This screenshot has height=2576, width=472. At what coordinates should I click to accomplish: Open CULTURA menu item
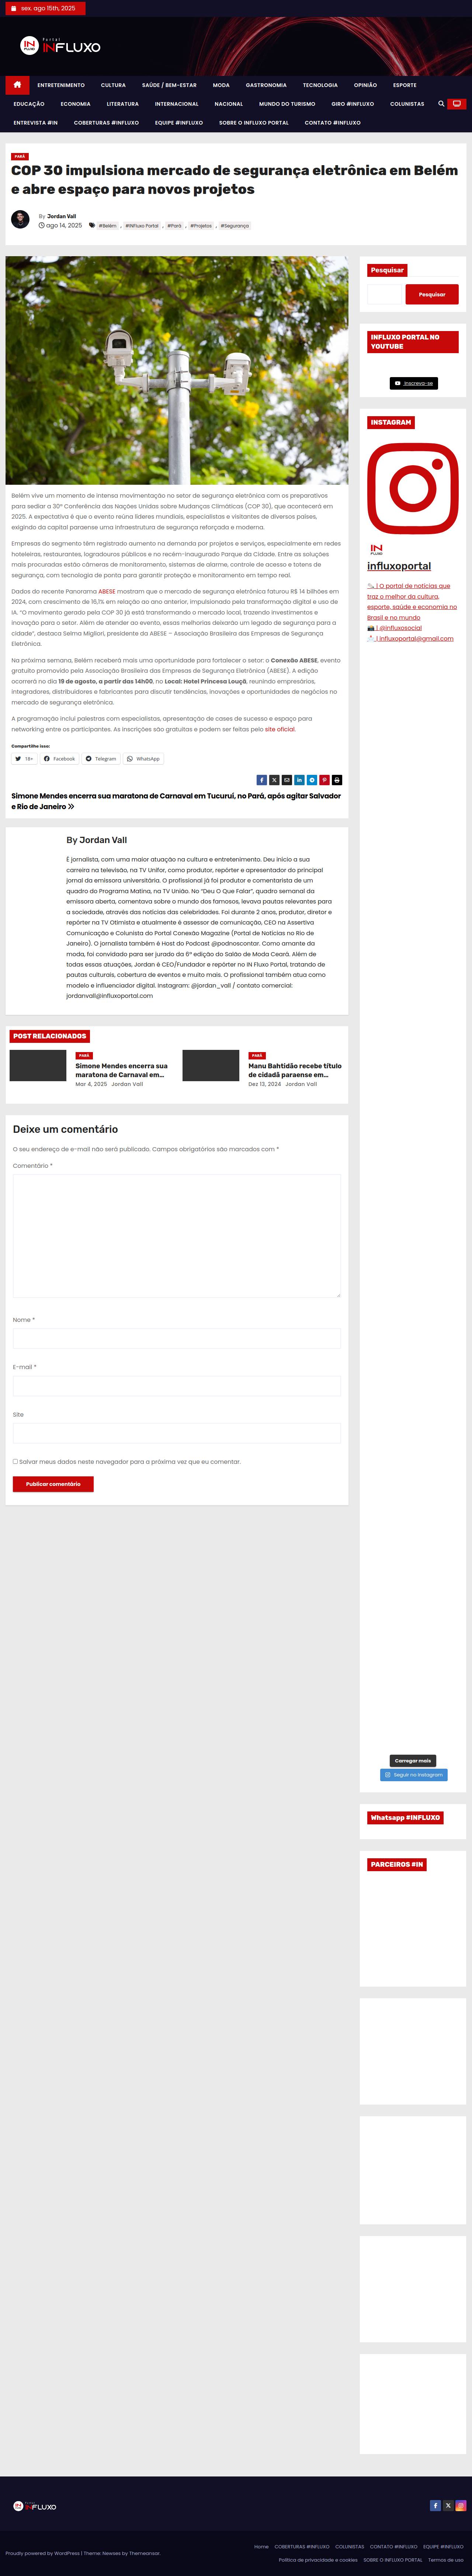point(113,85)
